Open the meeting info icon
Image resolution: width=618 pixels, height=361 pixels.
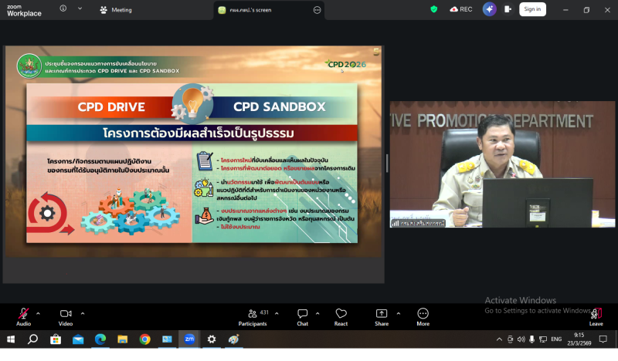(x=63, y=9)
